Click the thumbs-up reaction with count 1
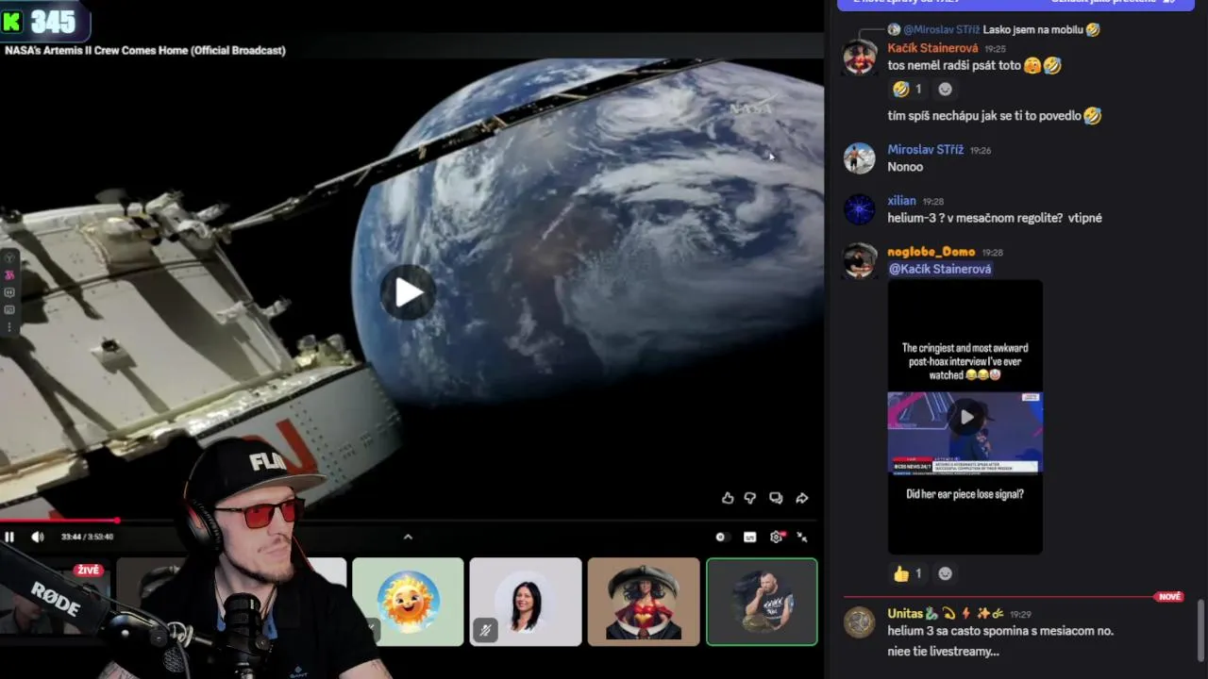The image size is (1208, 679). pos(908,573)
